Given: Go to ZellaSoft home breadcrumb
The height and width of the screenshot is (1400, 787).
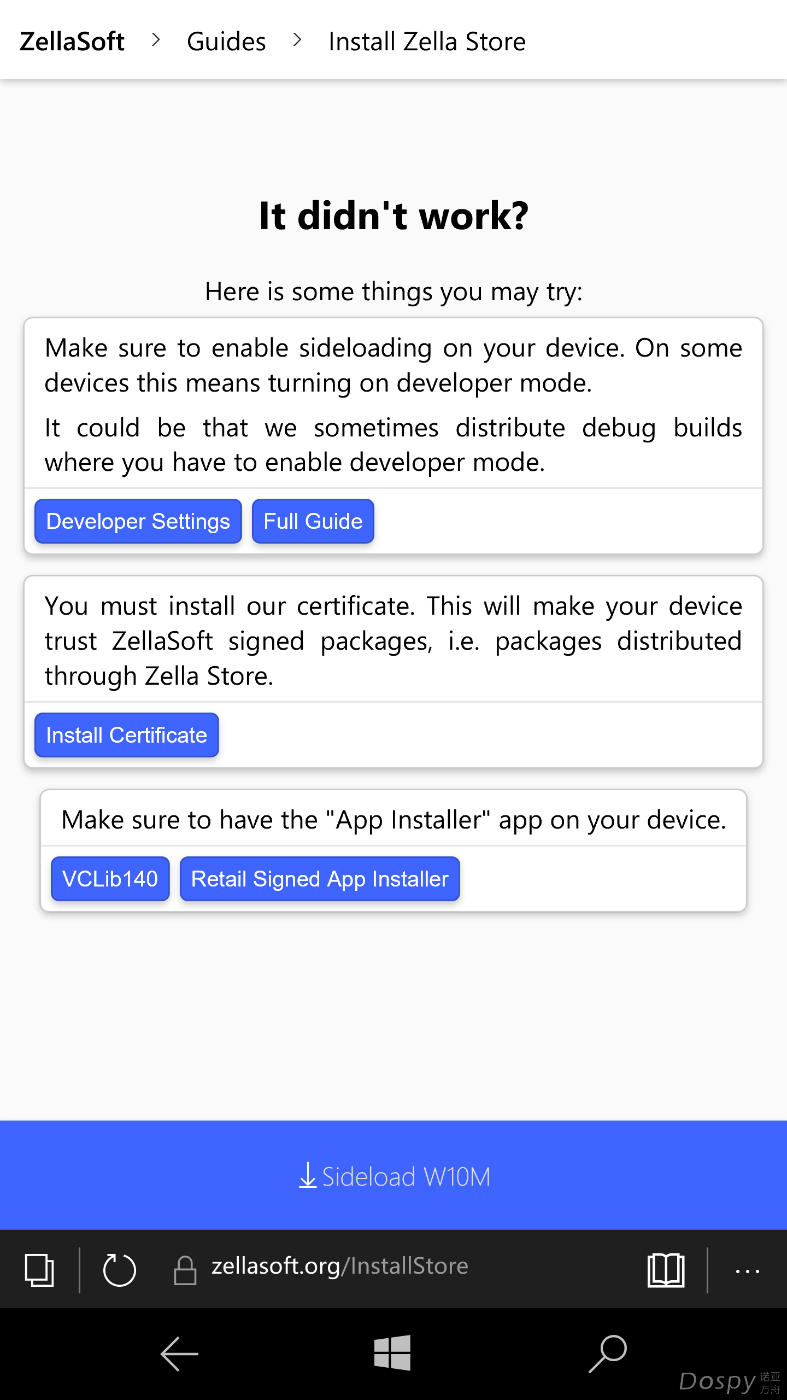Looking at the screenshot, I should coord(72,42).
